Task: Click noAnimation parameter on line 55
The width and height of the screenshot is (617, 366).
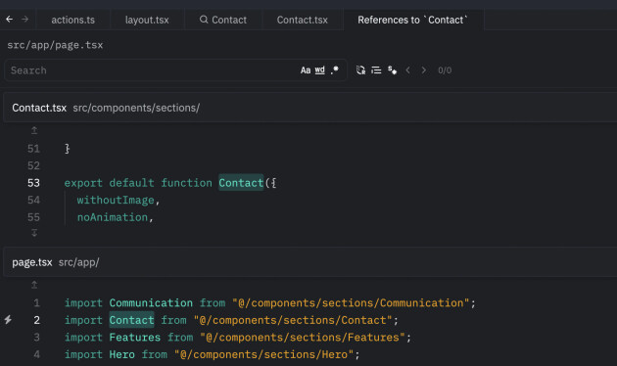Action: click(x=113, y=217)
